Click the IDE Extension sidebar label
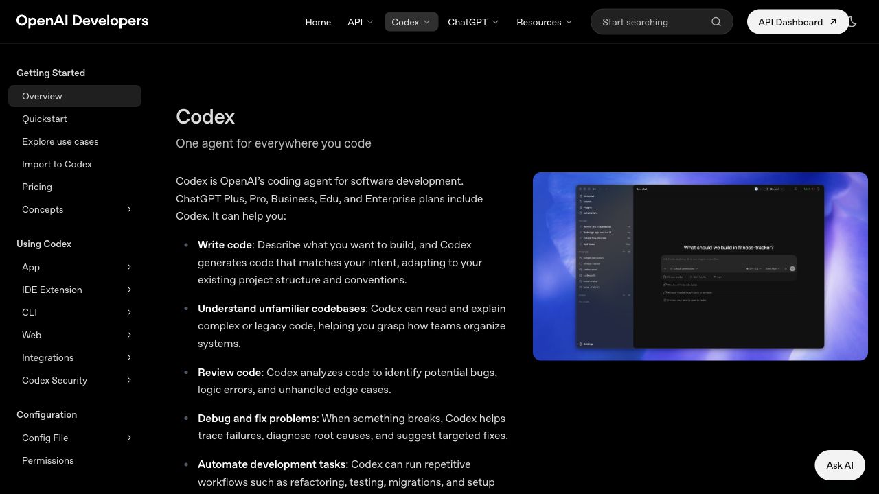Screen dimensions: 879x494 [x=52, y=290]
